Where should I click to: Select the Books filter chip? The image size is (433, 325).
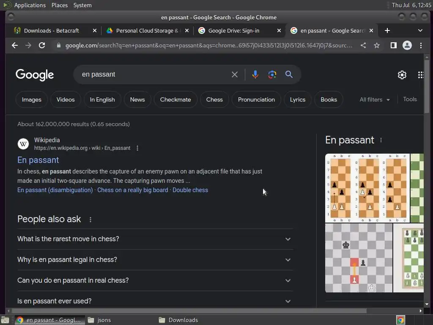coord(329,99)
